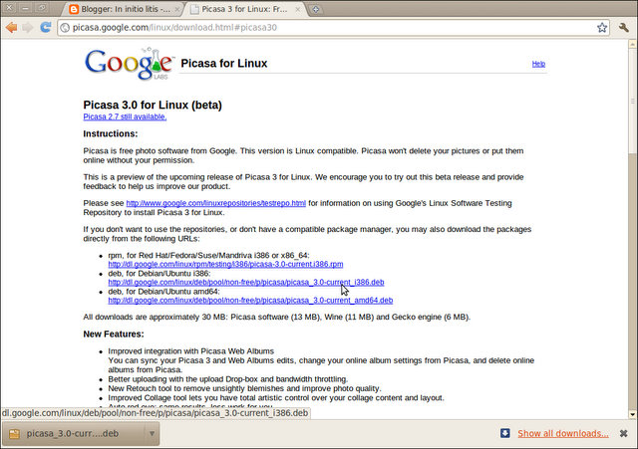The height and width of the screenshot is (449, 638).
Task: Open the downloaded picasa_3.0-curr....deb item
Action: [x=73, y=433]
